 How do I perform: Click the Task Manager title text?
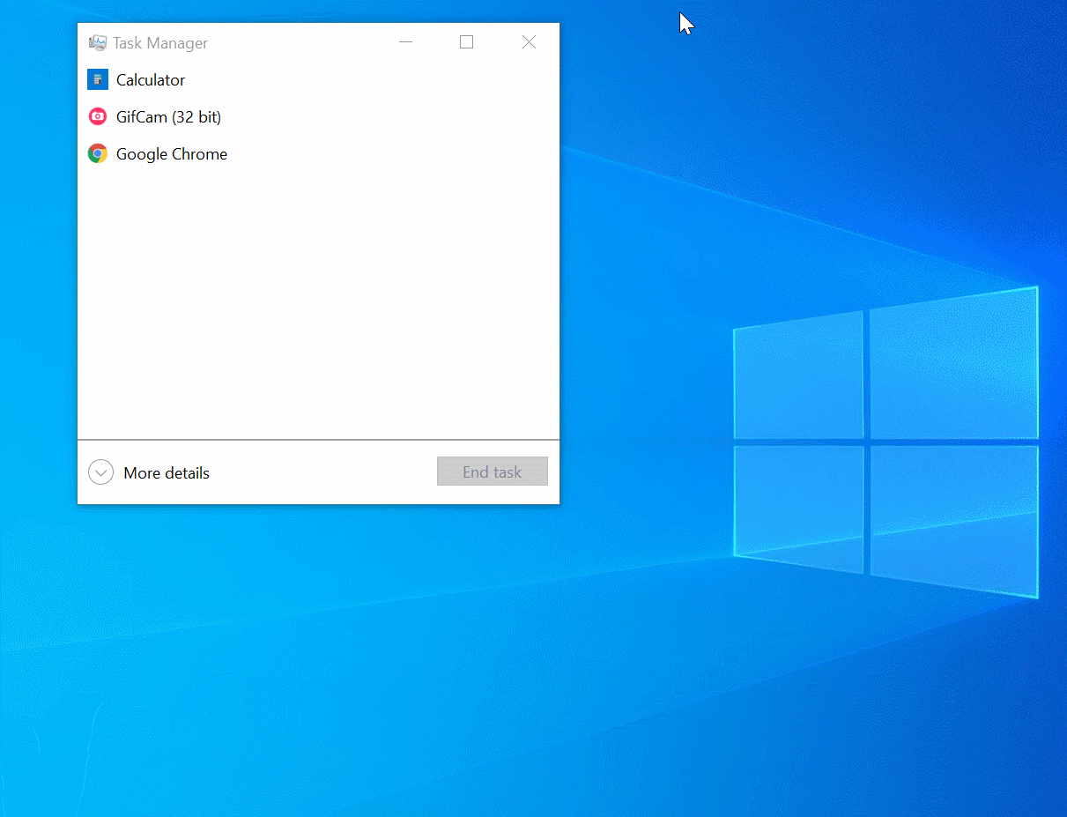point(160,43)
